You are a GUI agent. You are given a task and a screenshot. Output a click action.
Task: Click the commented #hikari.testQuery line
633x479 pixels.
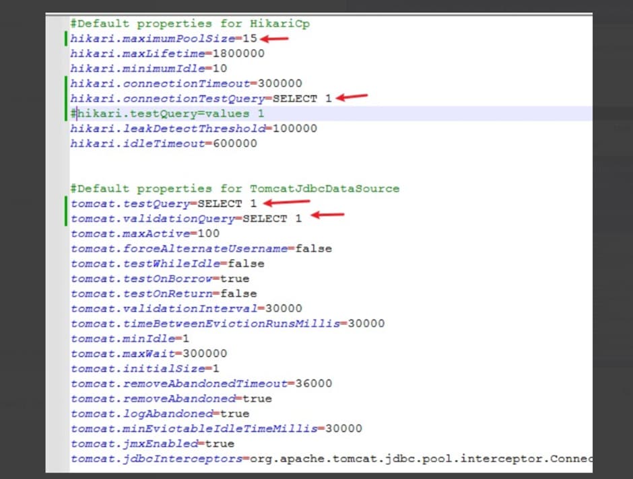coord(167,114)
